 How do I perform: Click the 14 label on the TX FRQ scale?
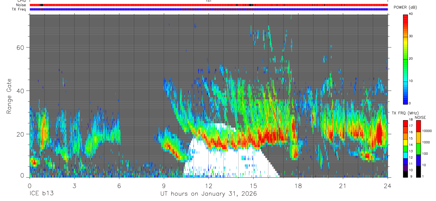411,145
